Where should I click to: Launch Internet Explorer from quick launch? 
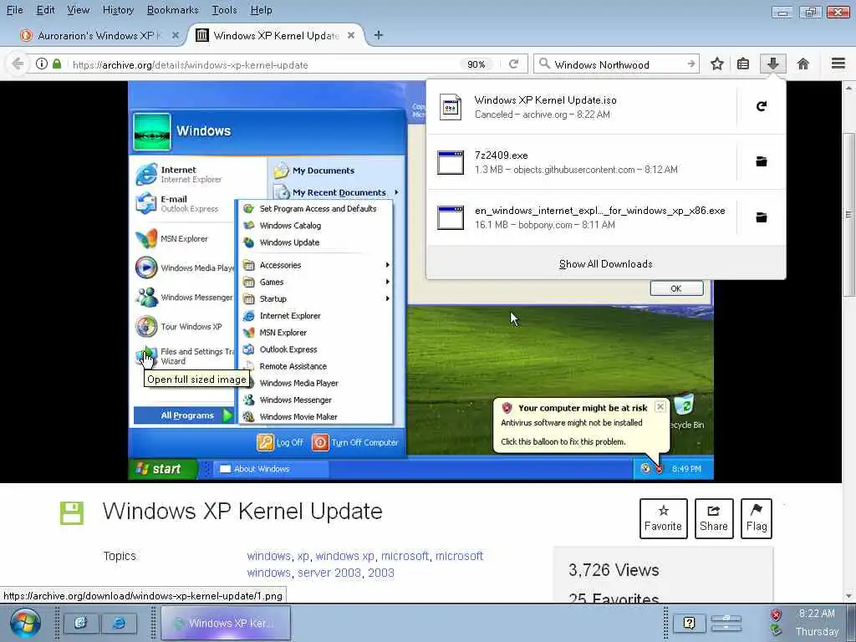pyautogui.click(x=119, y=623)
